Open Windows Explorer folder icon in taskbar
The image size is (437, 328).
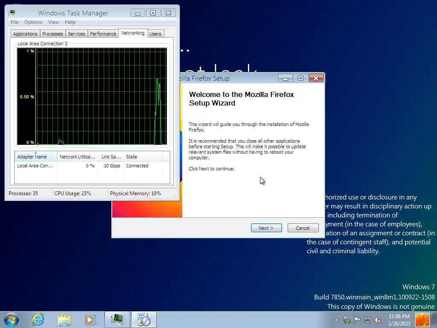[64, 319]
